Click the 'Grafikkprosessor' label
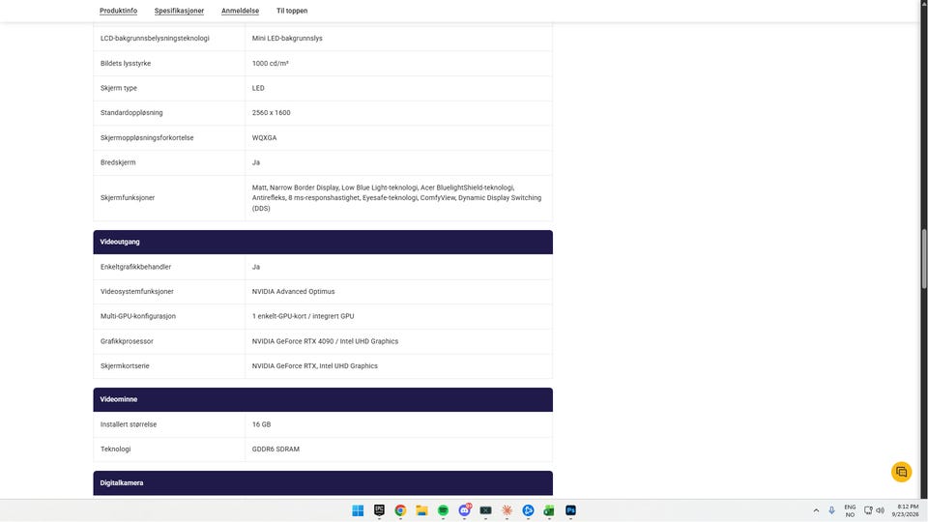928x522 pixels. pyautogui.click(x=127, y=341)
